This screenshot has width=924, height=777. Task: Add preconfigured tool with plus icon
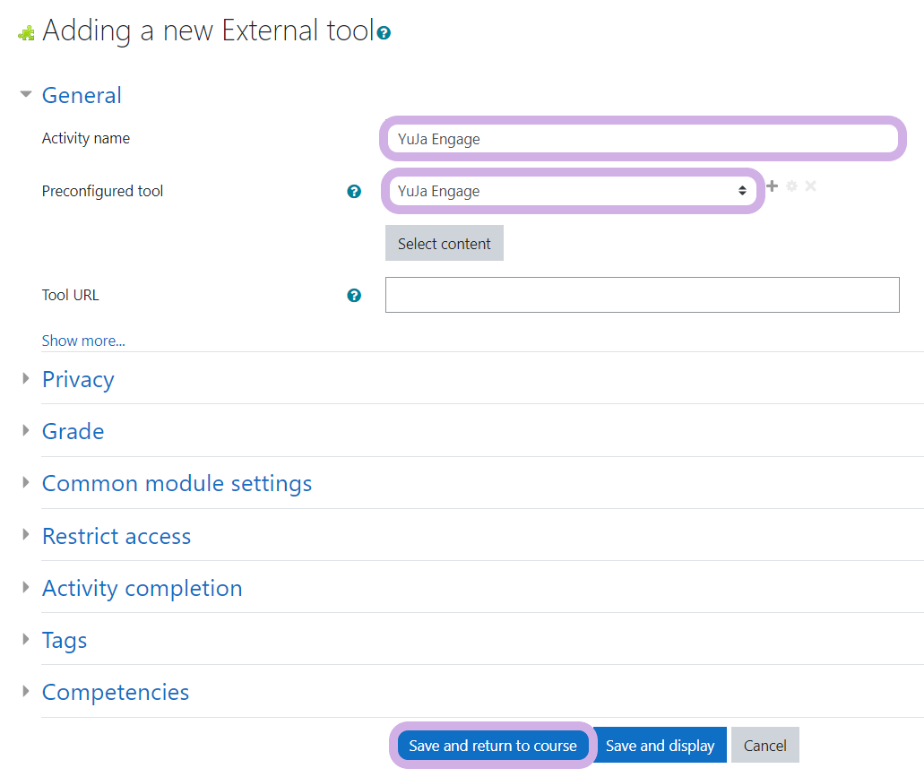(x=772, y=186)
